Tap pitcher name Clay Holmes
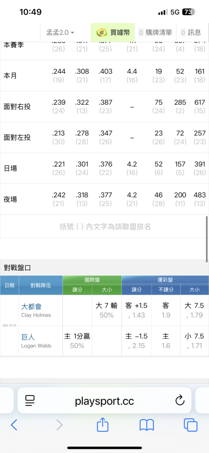This screenshot has height=453, width=209. (36, 315)
